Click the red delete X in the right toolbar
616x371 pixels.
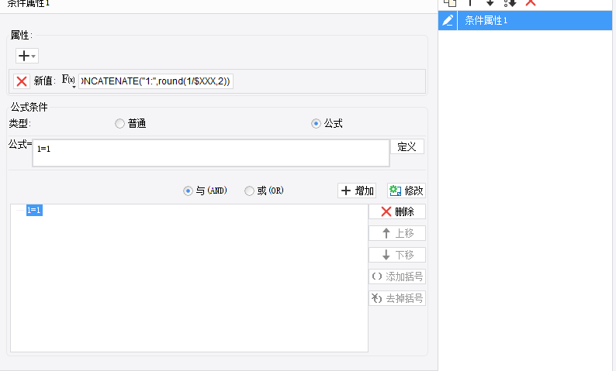tap(531, 3)
